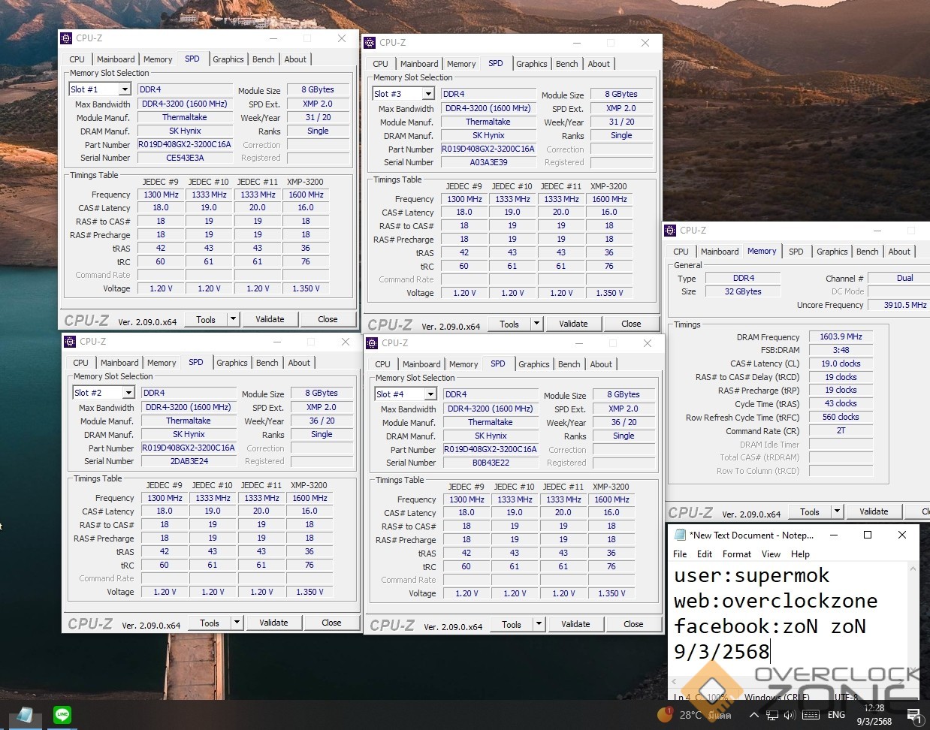Viewport: 930px width, 730px height.
Task: Open Tools dropdown arrow in Slot #4 window
Action: [539, 624]
